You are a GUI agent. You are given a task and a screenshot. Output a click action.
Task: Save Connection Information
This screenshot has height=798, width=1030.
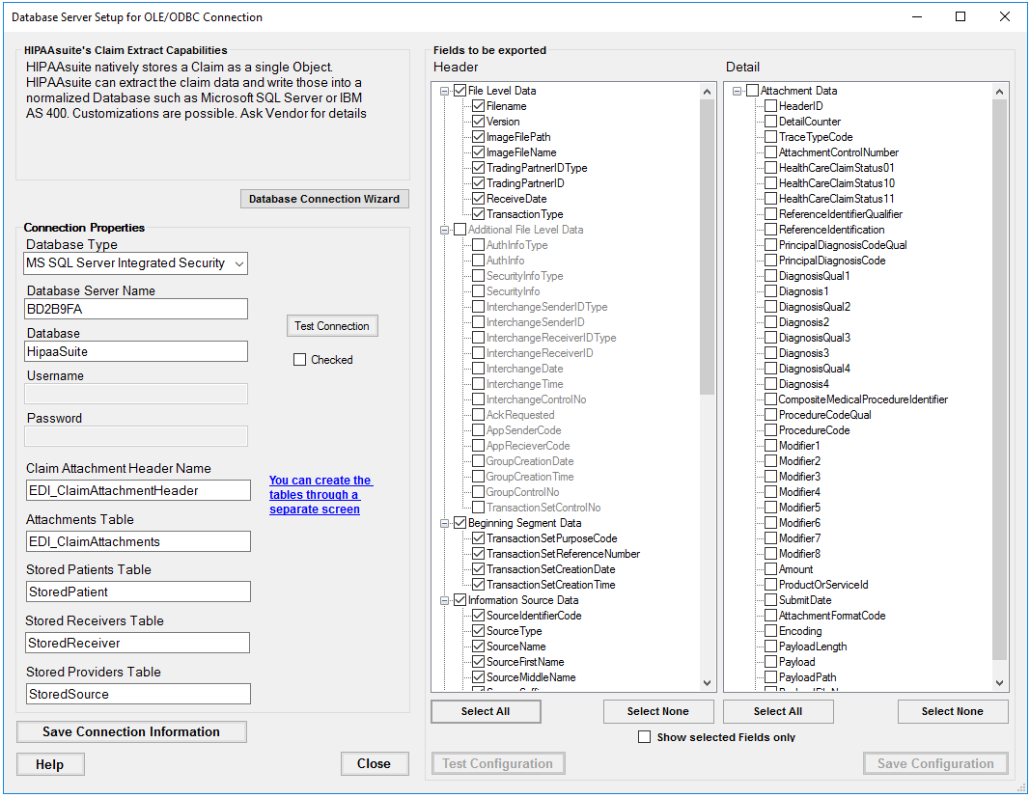click(x=131, y=731)
